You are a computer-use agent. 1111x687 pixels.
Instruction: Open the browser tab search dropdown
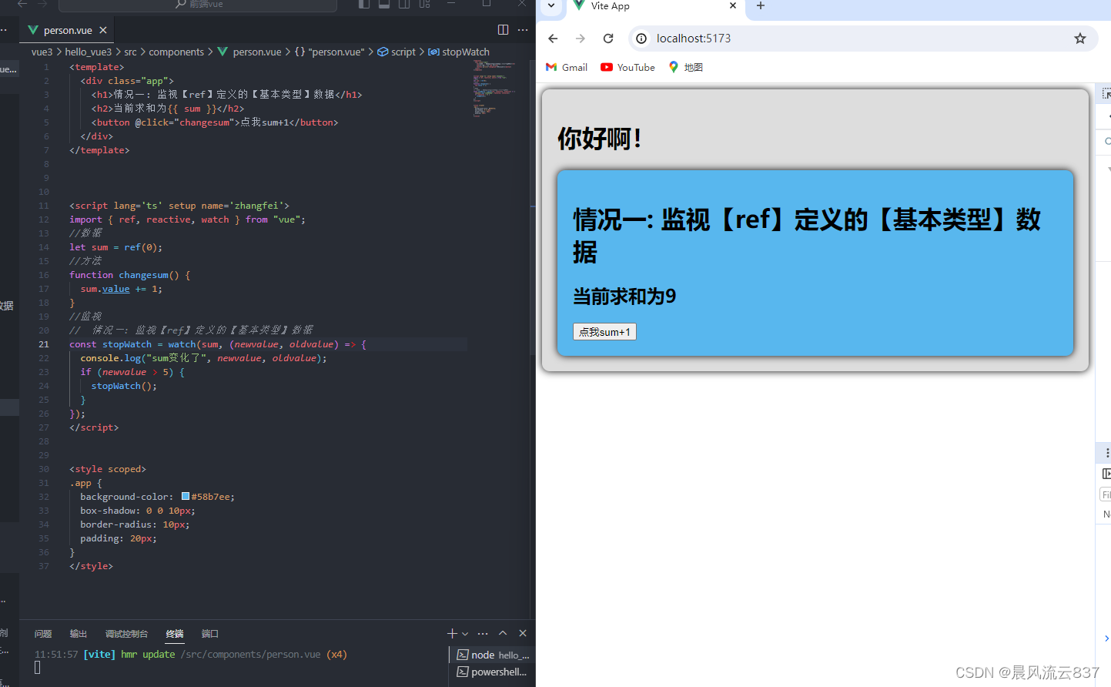tap(551, 5)
